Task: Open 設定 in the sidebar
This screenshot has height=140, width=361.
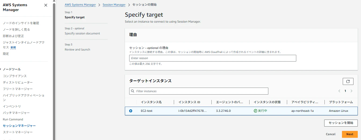Action: click(6, 54)
